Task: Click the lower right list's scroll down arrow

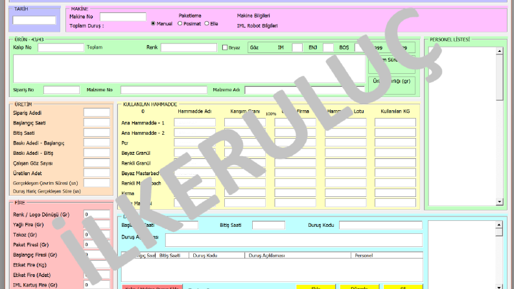Action: click(x=499, y=287)
